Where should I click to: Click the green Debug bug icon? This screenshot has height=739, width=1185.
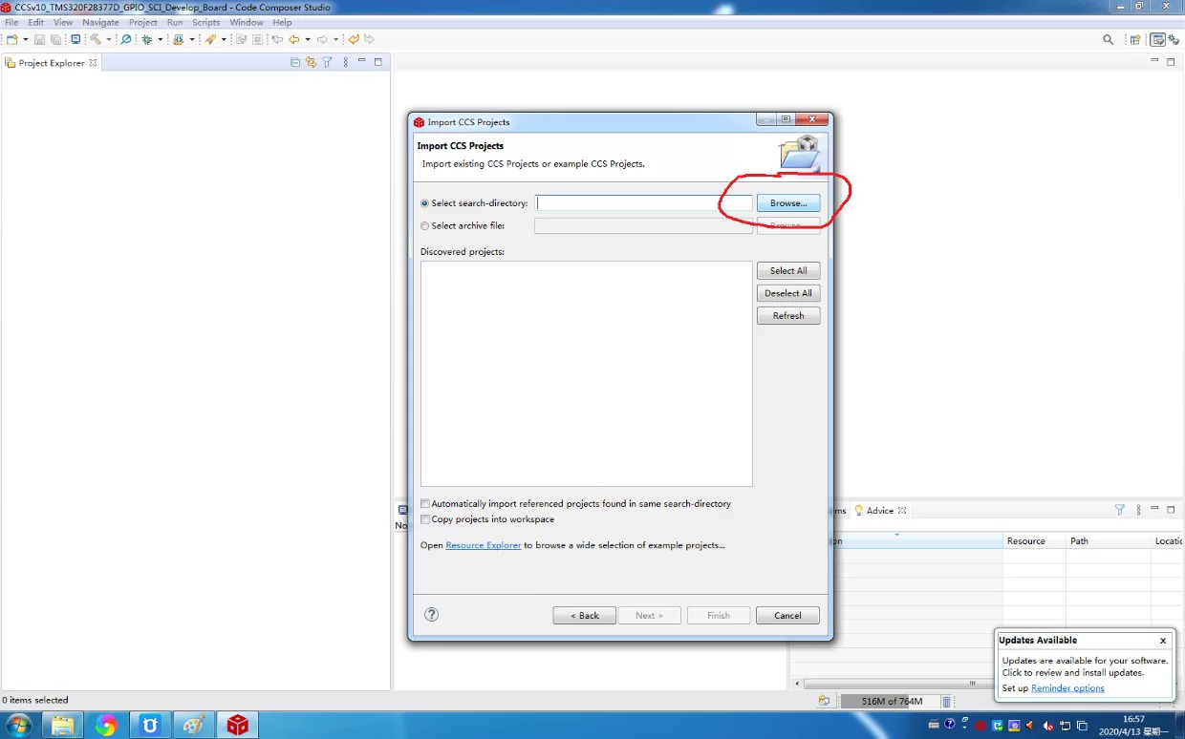tap(146, 39)
